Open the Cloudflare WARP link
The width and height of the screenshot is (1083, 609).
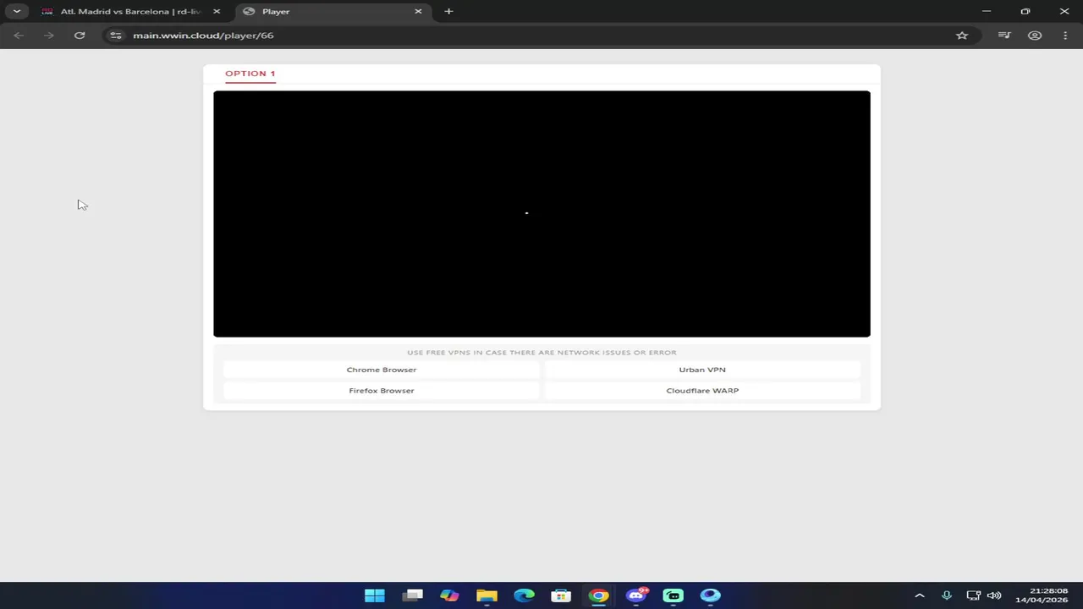702,391
